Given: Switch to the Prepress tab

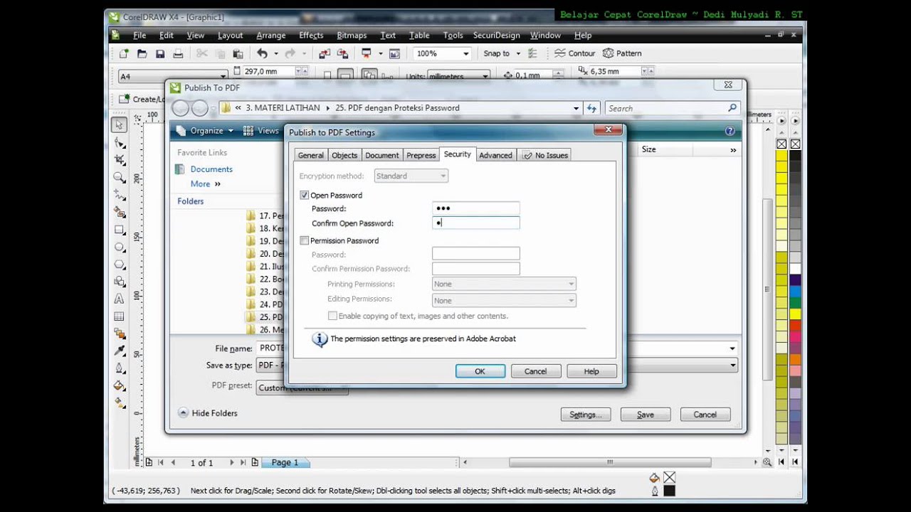Looking at the screenshot, I should click(421, 155).
